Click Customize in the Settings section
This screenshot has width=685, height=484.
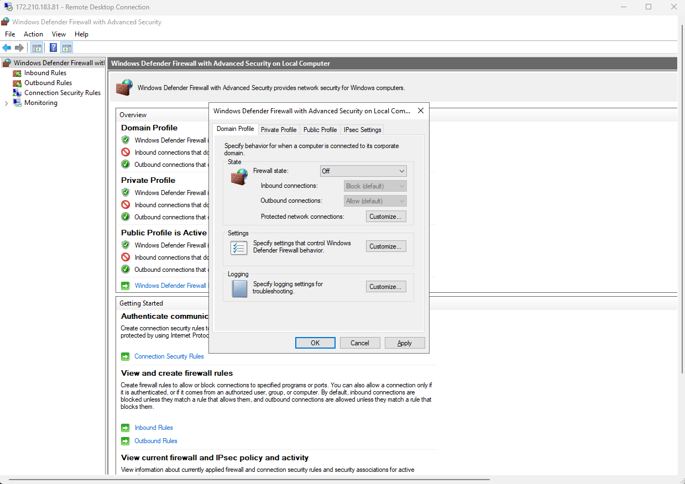coord(386,246)
